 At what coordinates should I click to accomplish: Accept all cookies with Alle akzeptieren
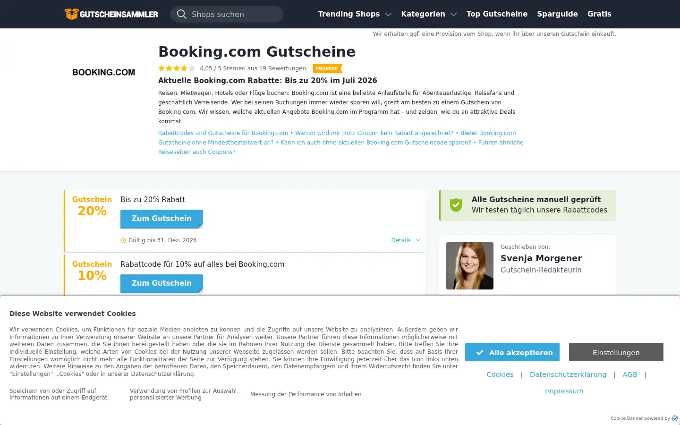pos(512,352)
